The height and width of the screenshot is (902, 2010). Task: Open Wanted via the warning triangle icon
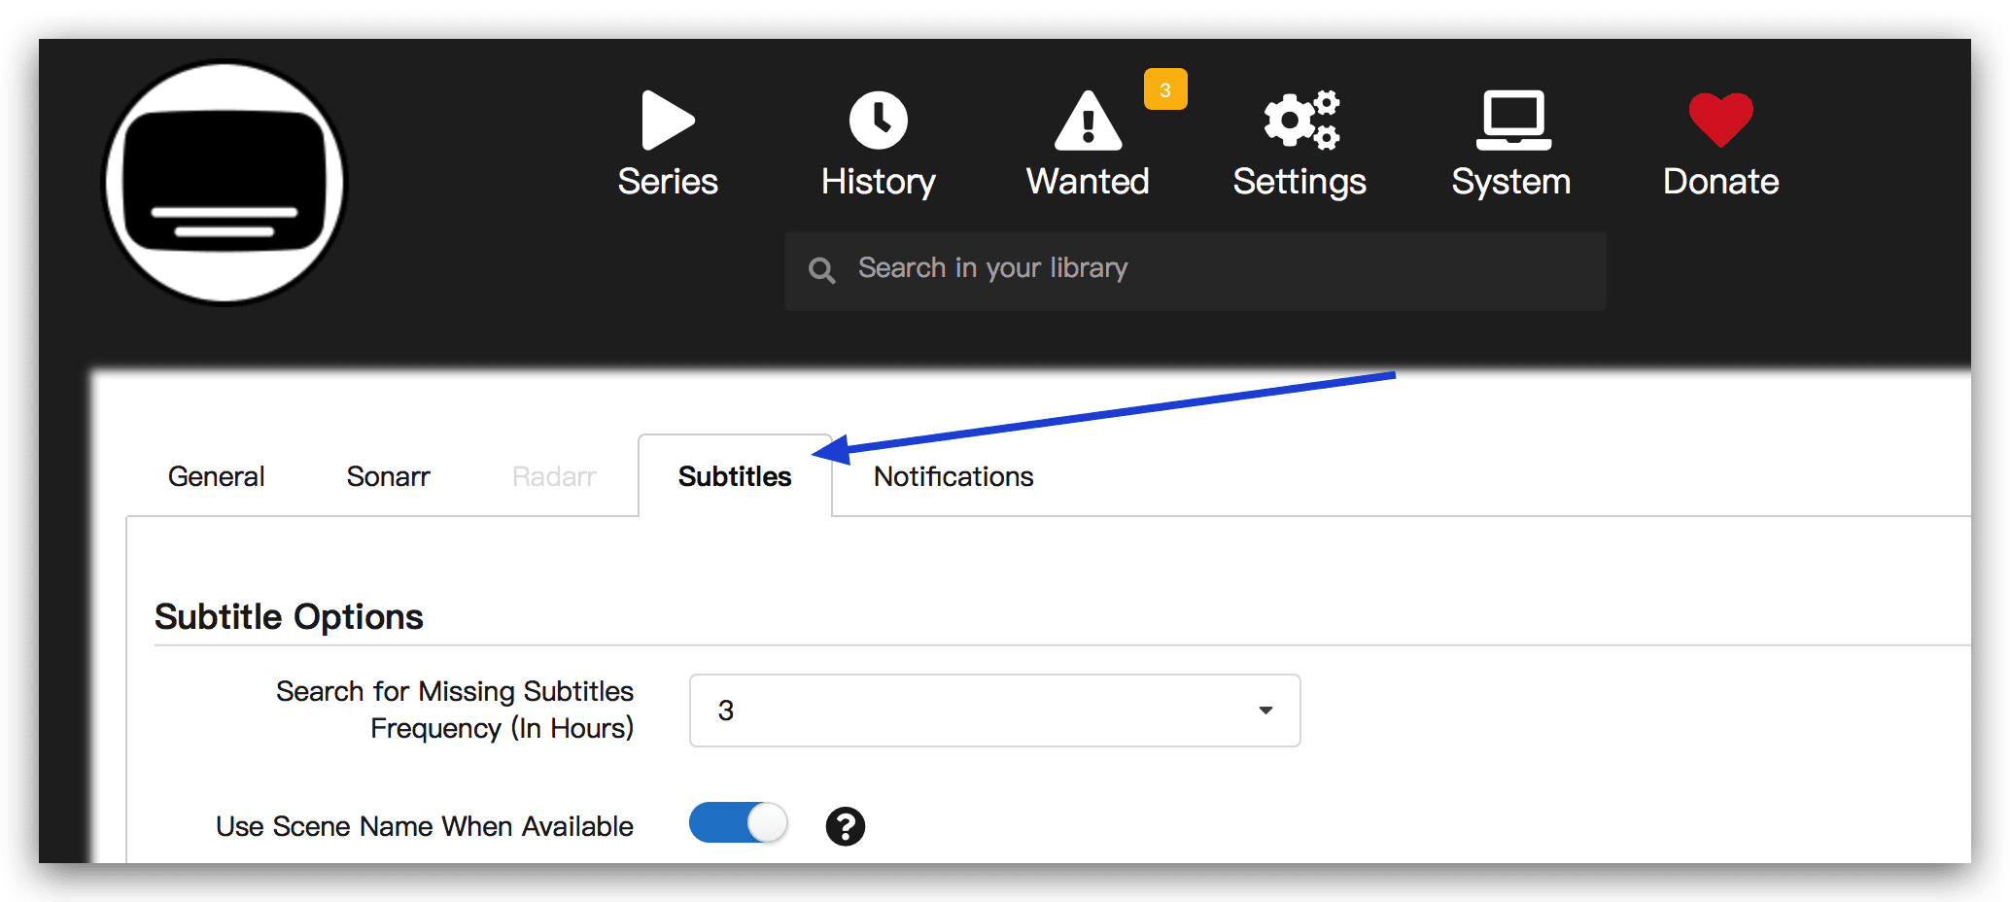pyautogui.click(x=1089, y=121)
